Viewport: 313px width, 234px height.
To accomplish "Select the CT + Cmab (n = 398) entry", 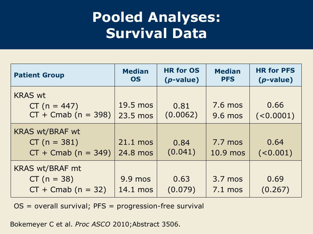I will 70,115.
